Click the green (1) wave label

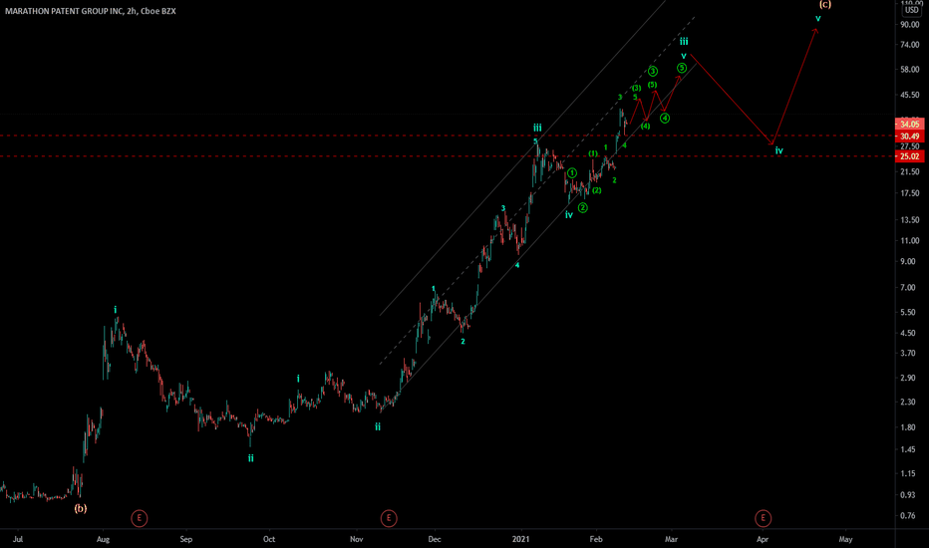[593, 153]
